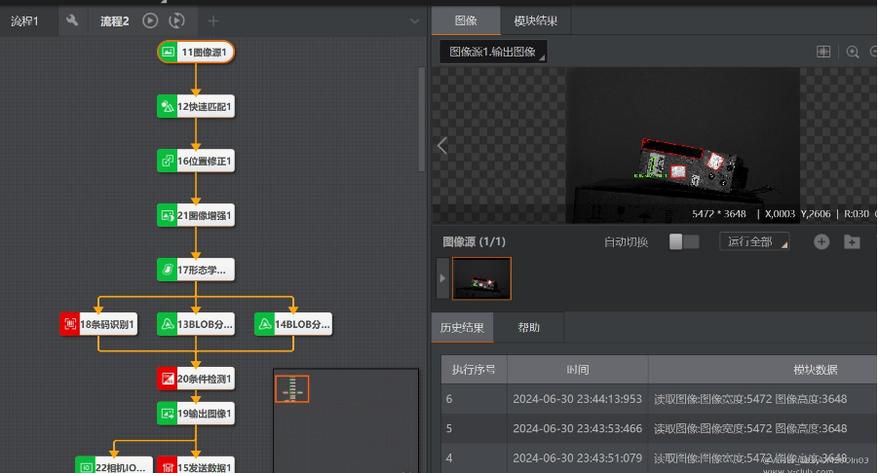The width and height of the screenshot is (879, 473).
Task: Toggle the 自动切换 switch
Action: 683,241
